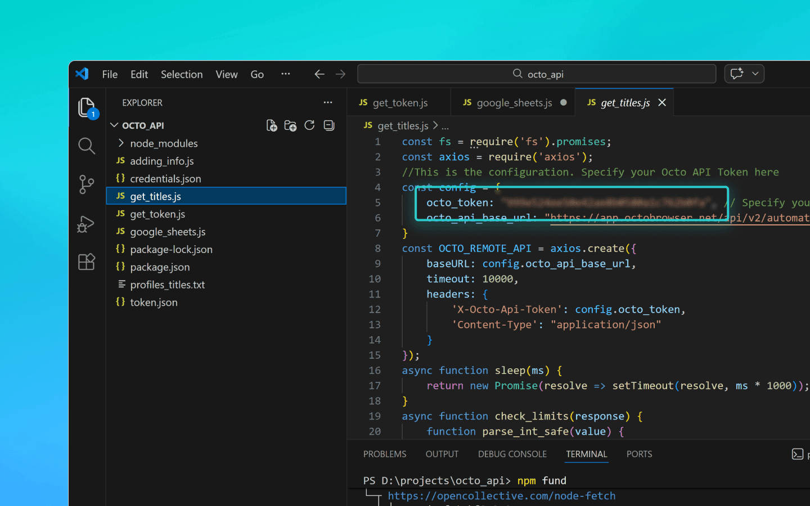This screenshot has width=810, height=506.
Task: Click the New File icon in explorer
Action: (272, 125)
